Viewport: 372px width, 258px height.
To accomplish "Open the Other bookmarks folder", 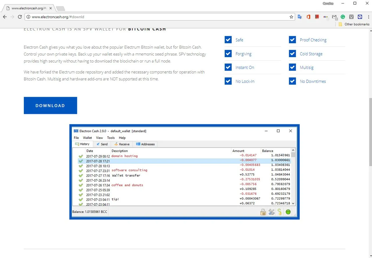I will pyautogui.click(x=354, y=24).
